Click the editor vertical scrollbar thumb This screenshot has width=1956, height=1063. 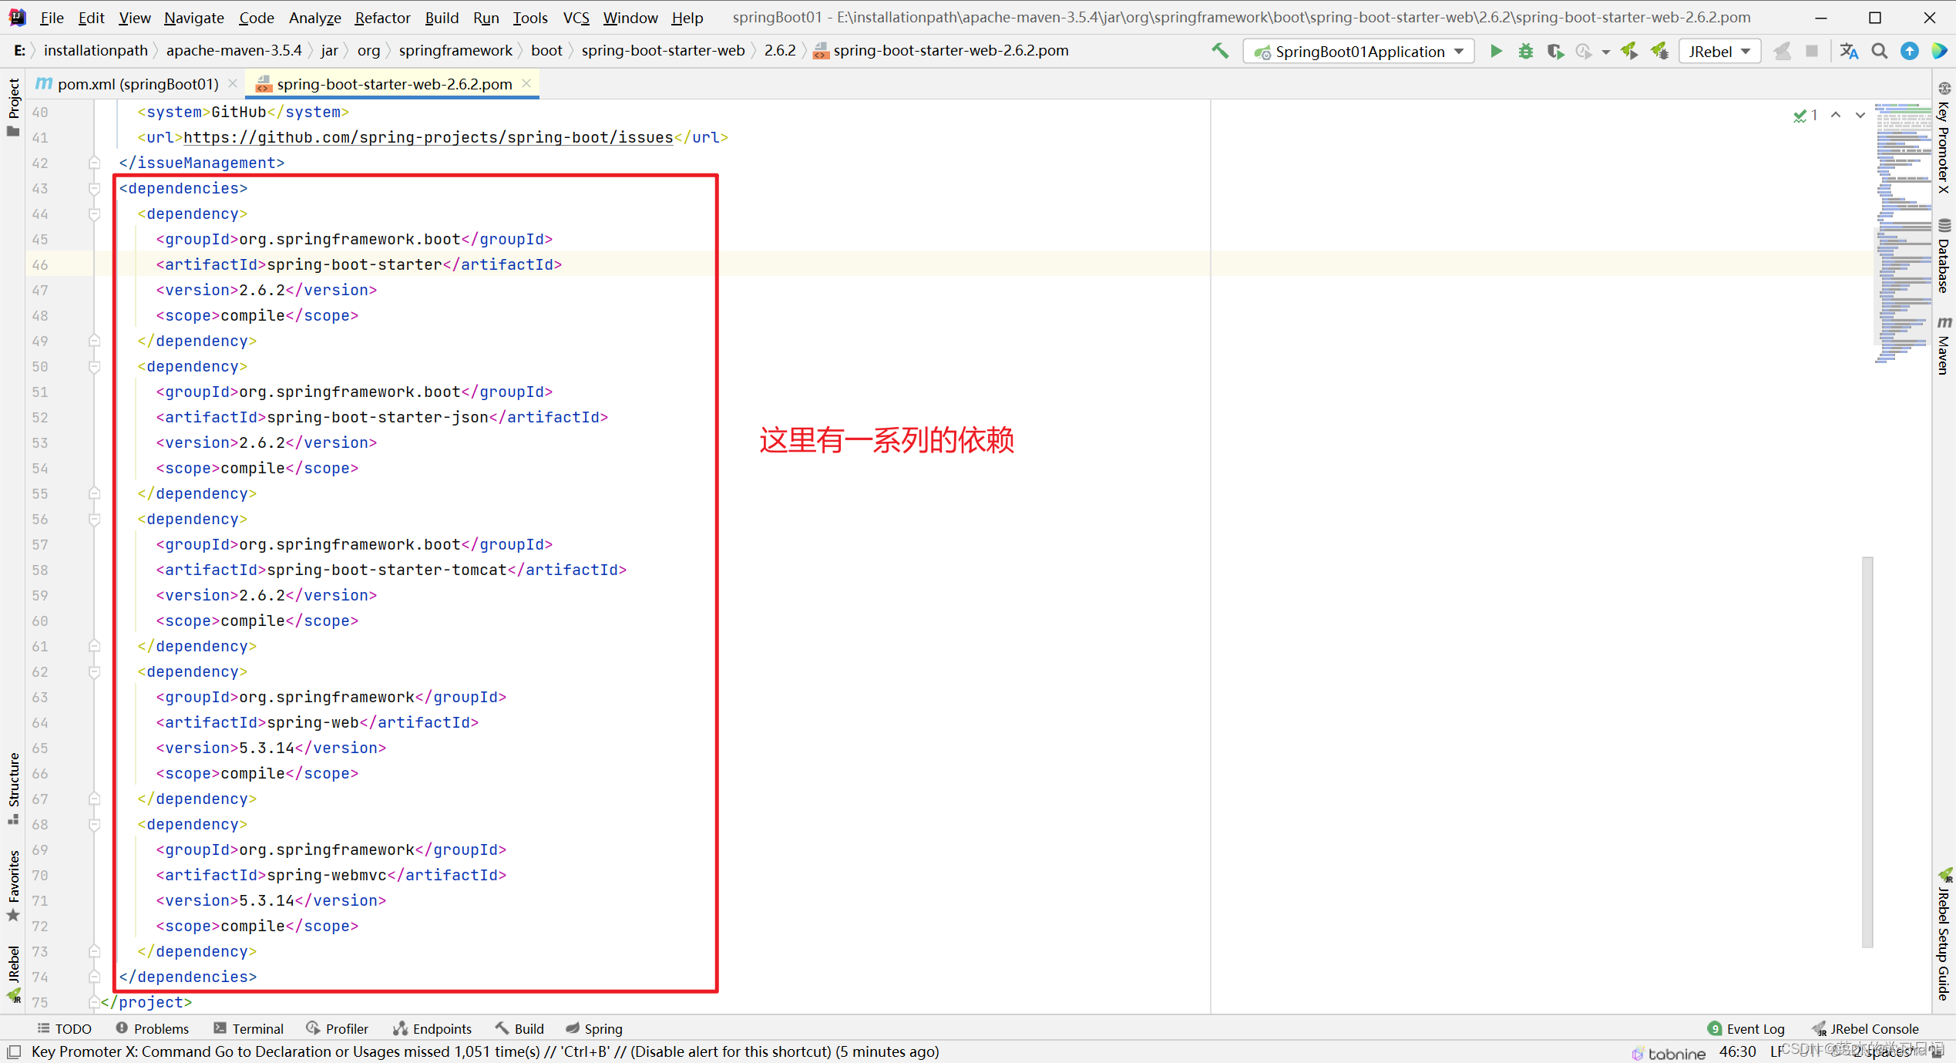point(1867,752)
